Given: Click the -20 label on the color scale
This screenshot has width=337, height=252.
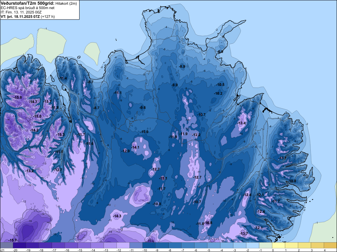Looking at the screenshot, I should point(15,250).
